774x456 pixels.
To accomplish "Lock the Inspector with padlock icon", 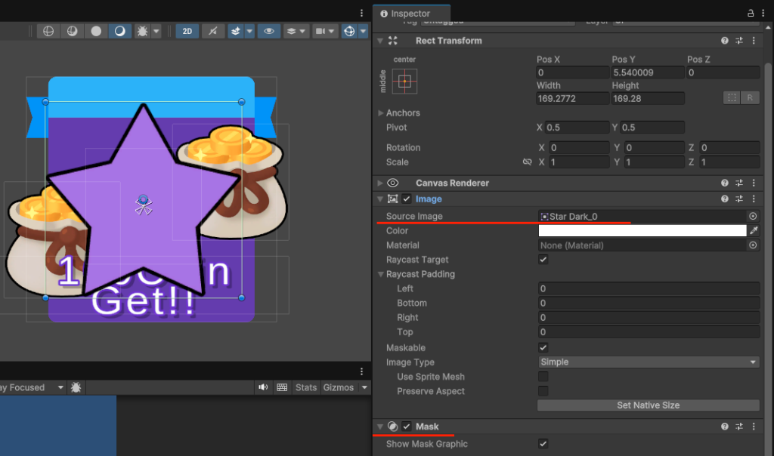I will pyautogui.click(x=751, y=14).
